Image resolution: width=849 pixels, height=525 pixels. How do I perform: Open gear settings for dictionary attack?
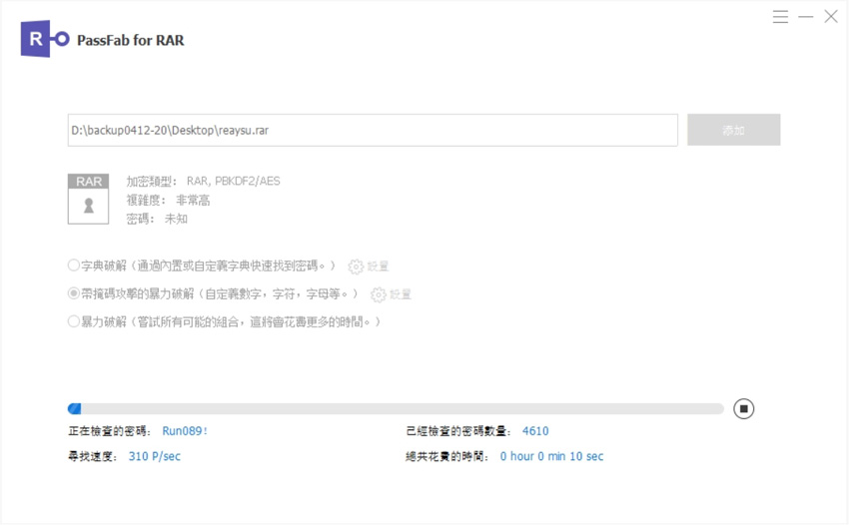click(x=356, y=266)
